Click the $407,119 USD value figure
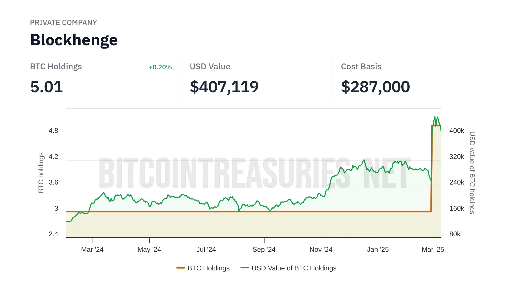The width and height of the screenshot is (513, 288). coord(224,87)
